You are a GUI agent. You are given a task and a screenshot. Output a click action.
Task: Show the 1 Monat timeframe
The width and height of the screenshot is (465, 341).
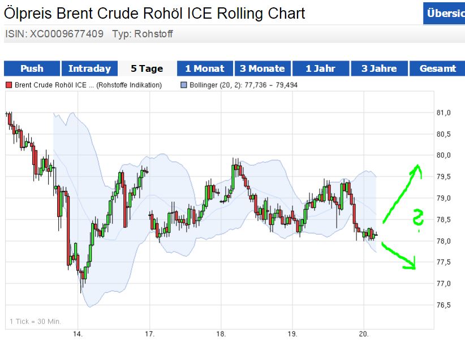pyautogui.click(x=205, y=68)
